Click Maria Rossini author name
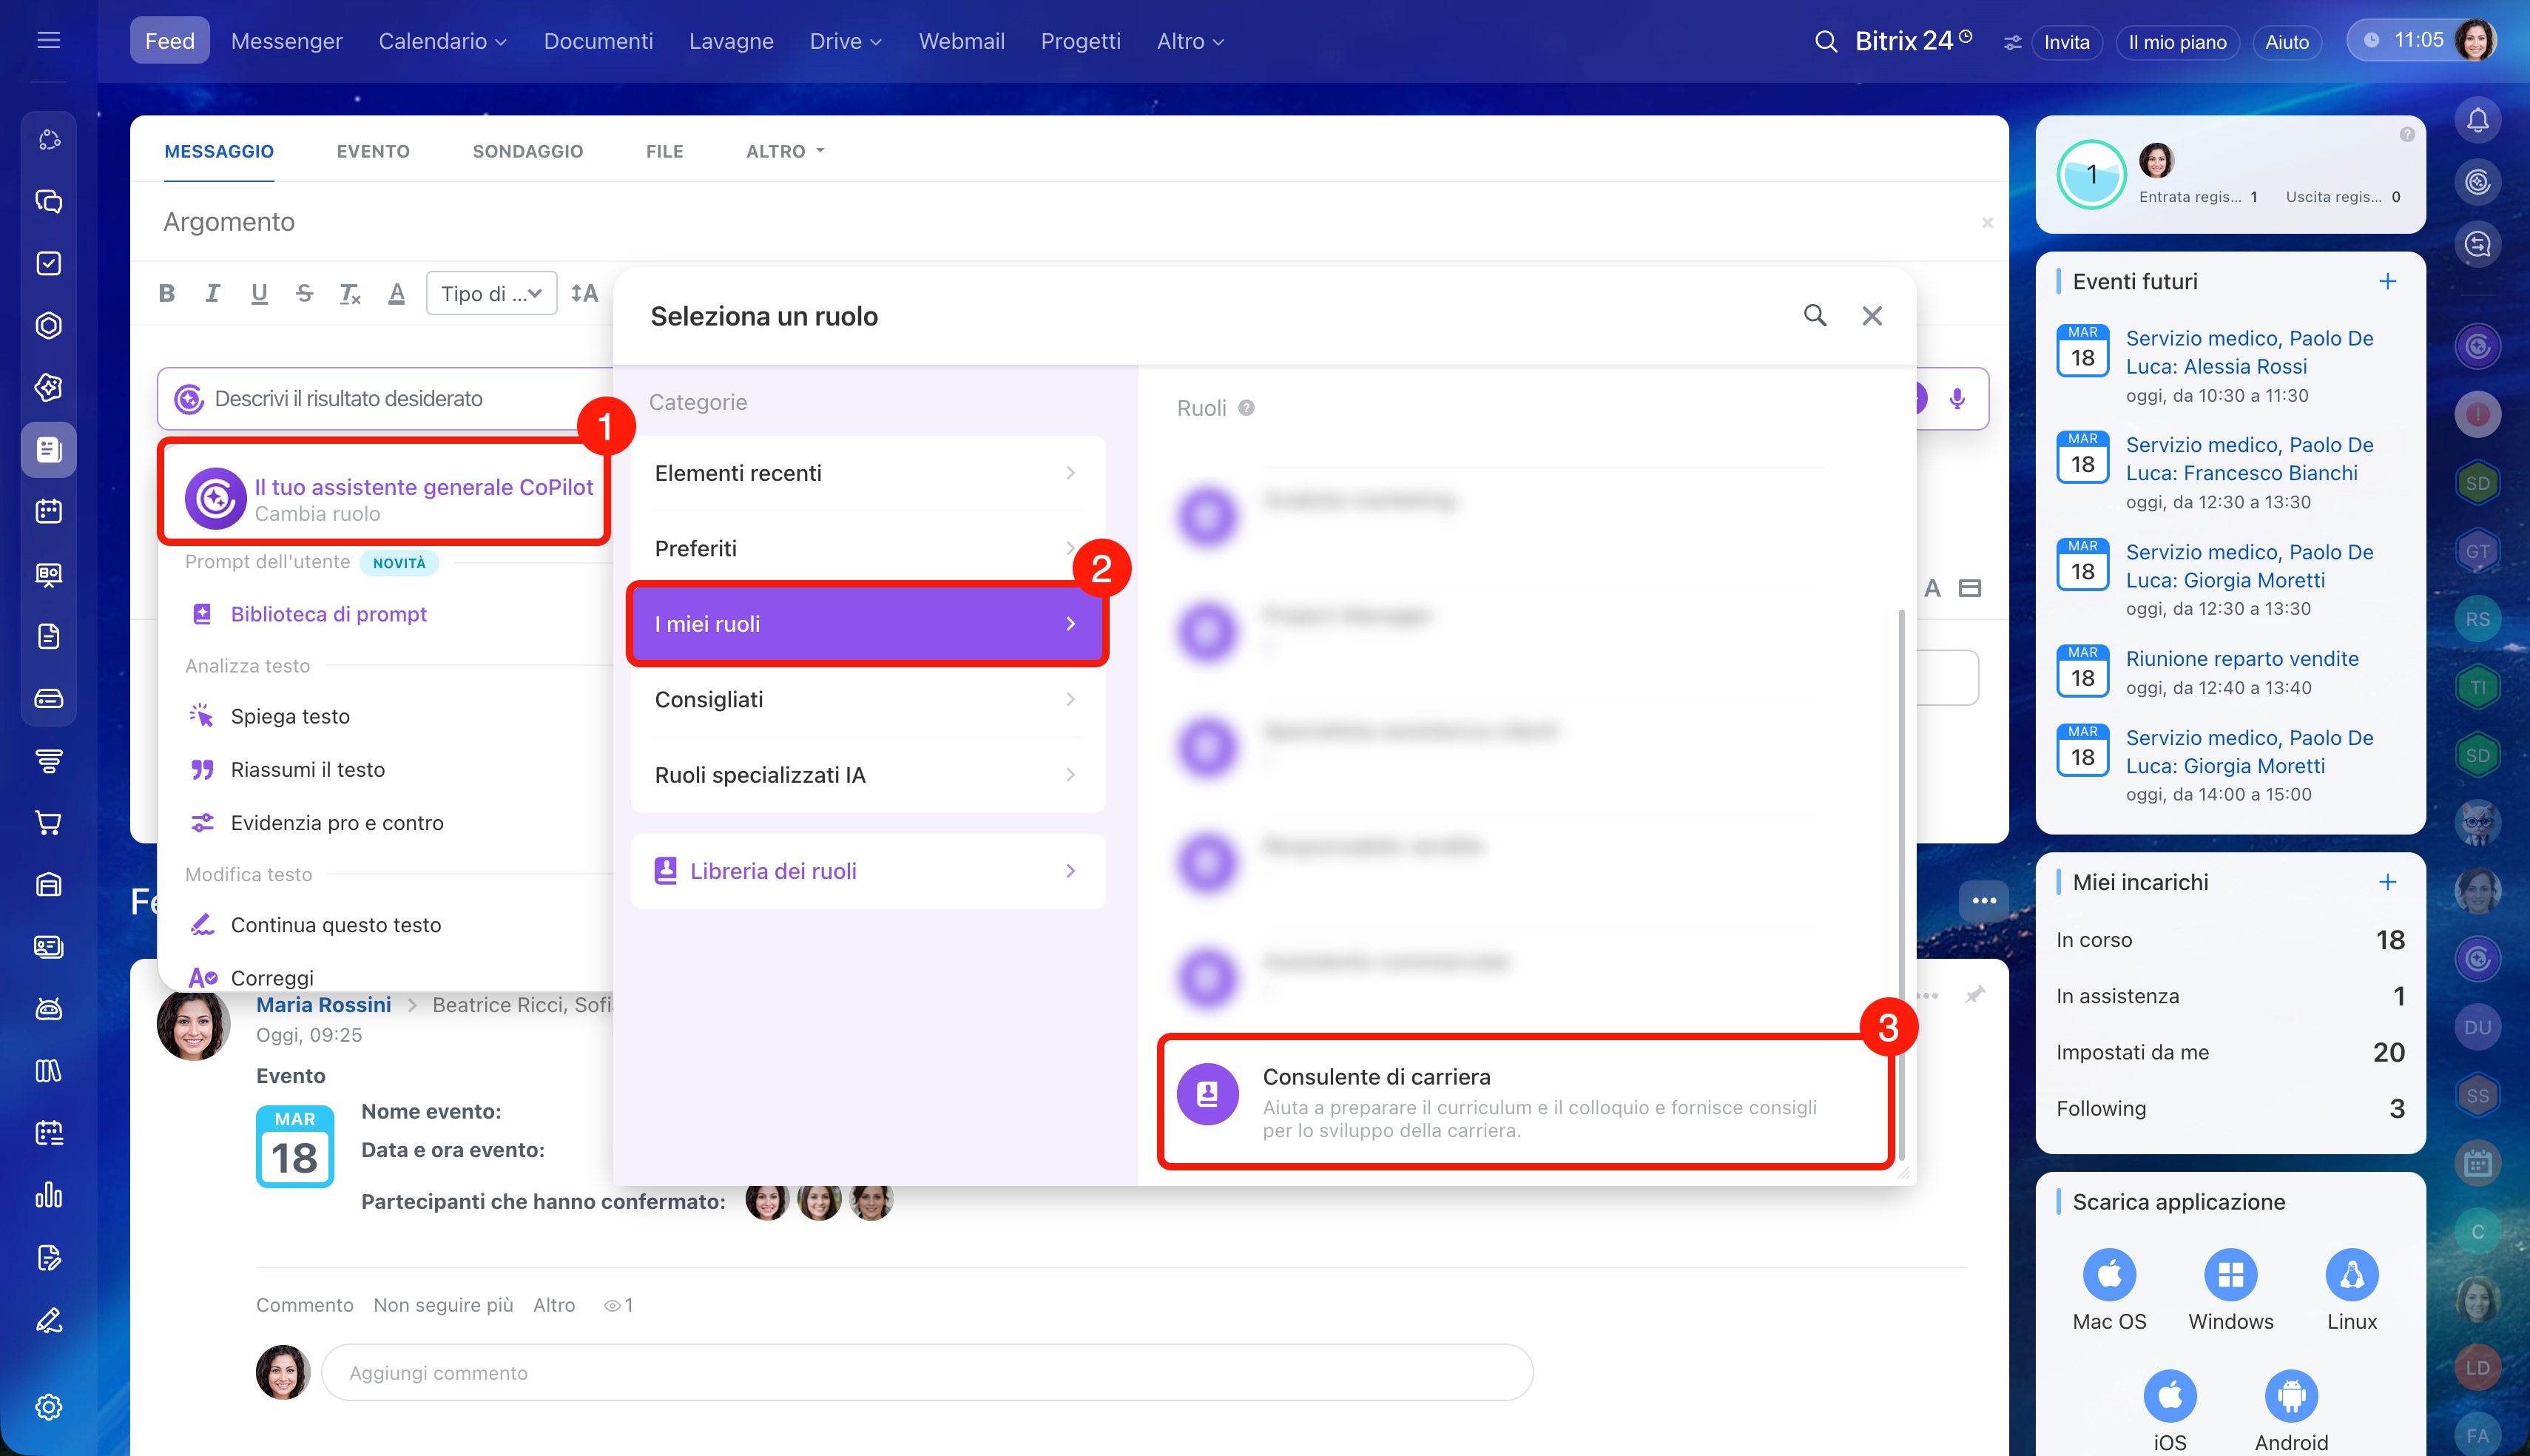This screenshot has height=1456, width=2530. coord(323,1005)
